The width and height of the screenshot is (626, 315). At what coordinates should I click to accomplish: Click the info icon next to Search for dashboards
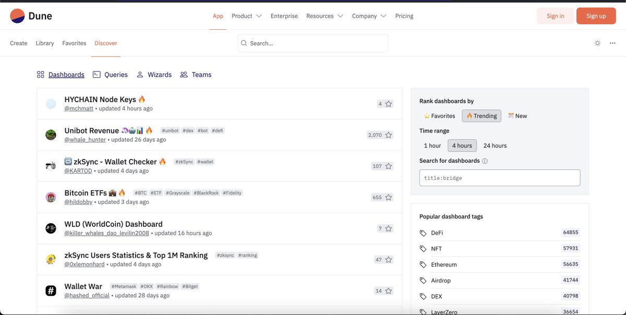pyautogui.click(x=486, y=160)
